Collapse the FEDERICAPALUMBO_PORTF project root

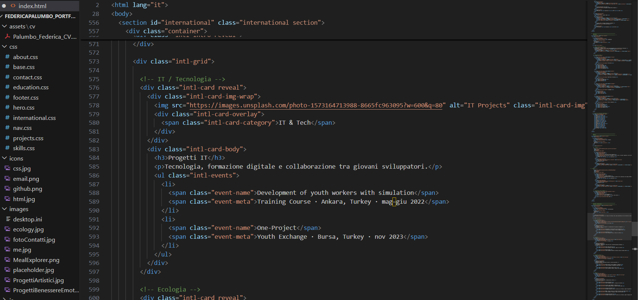[1, 16]
